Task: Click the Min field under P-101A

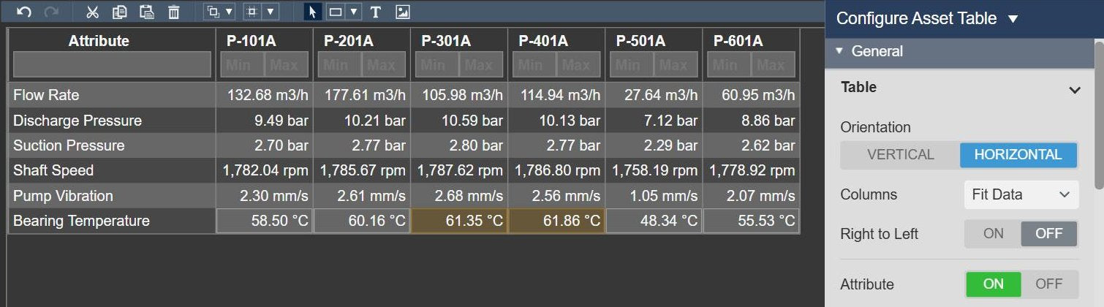Action: (241, 65)
